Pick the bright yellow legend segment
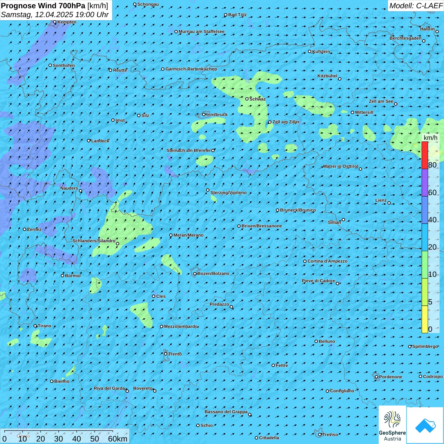Screen dimensions: 444x444 click(x=425, y=319)
